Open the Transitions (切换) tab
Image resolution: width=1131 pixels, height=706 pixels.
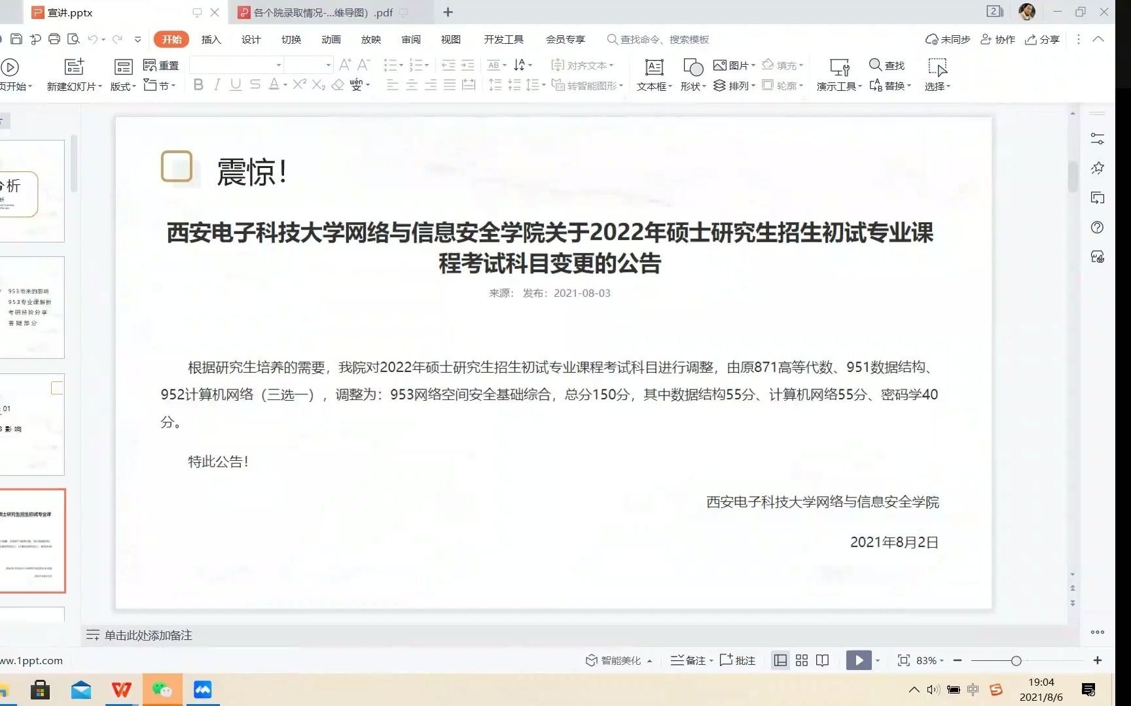pyautogui.click(x=291, y=39)
